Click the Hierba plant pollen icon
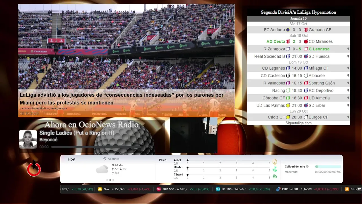 pos(275,169)
